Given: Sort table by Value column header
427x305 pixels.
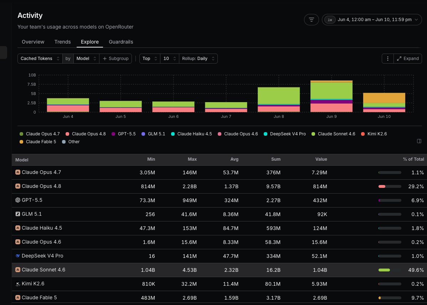Looking at the screenshot, I should 321,159.
